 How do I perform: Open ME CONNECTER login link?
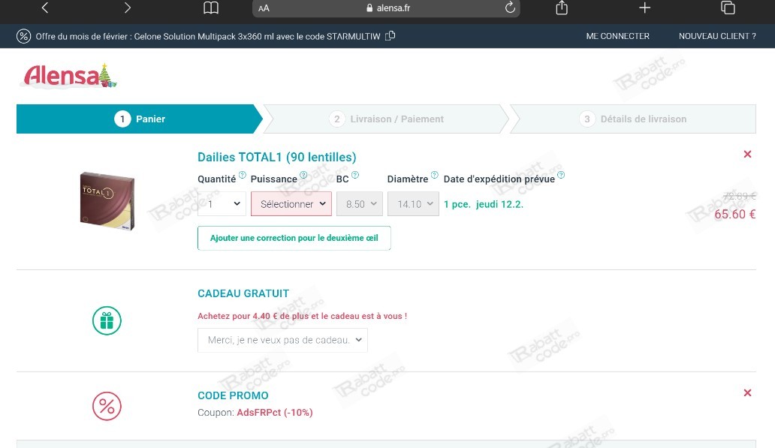coord(617,35)
